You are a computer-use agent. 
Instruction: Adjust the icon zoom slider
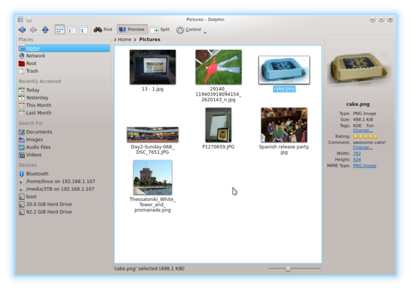[288, 269]
